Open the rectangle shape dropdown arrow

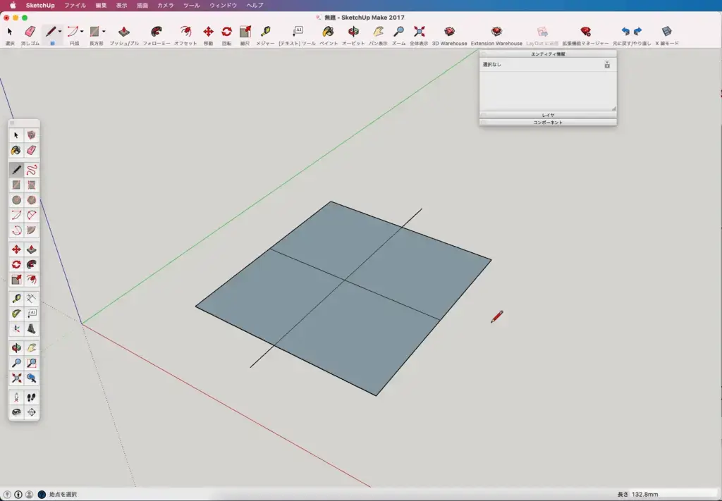(104, 32)
